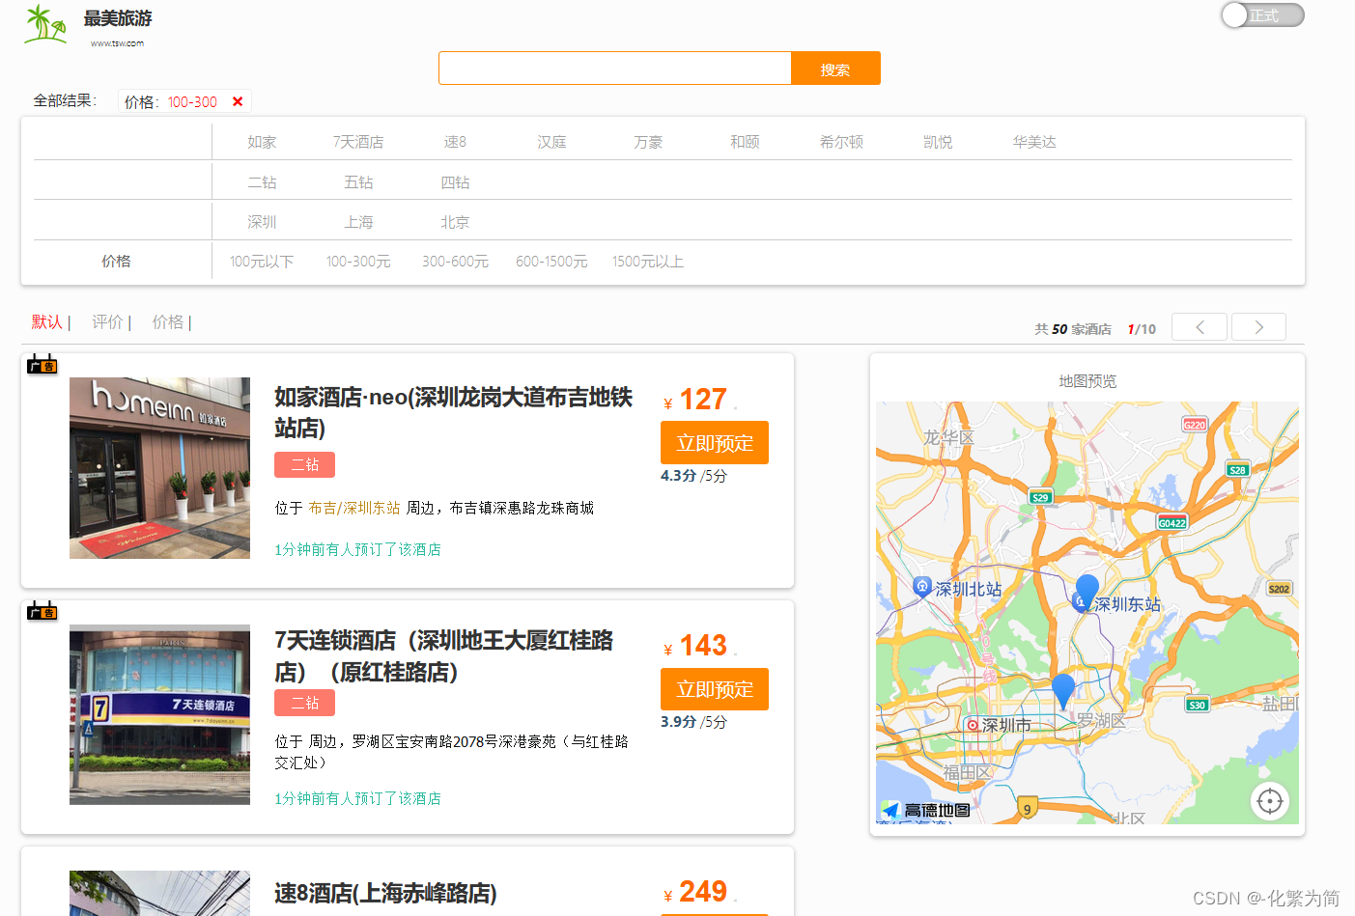Image resolution: width=1355 pixels, height=916 pixels.
Task: Click 二钻 tag on 7天连锁酒店 card
Action: click(304, 703)
